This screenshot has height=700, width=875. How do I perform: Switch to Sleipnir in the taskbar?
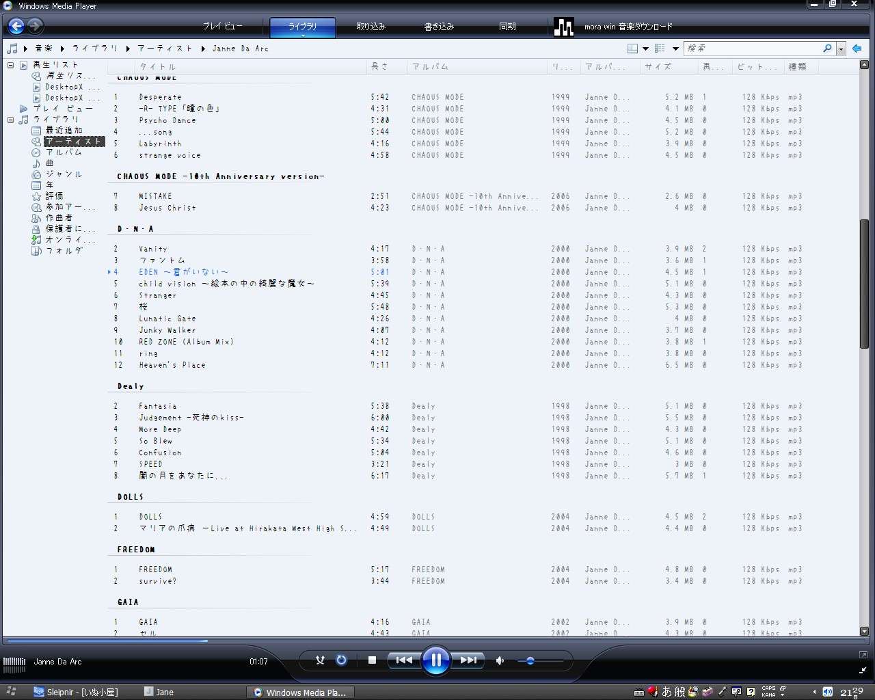click(x=75, y=692)
